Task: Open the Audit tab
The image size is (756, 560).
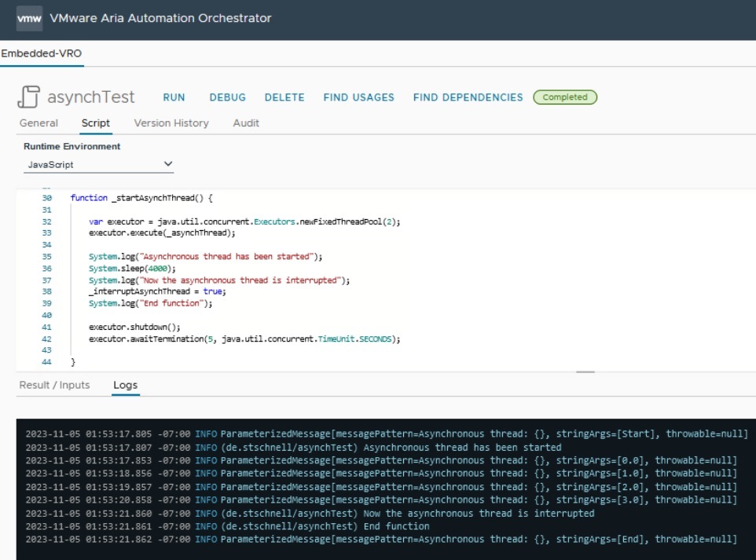Action: tap(246, 123)
